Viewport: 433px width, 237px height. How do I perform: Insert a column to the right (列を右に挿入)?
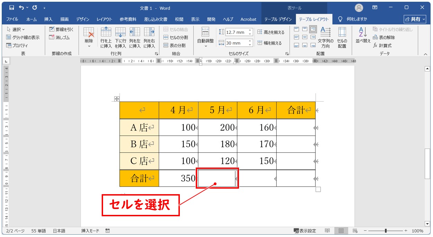(149, 37)
